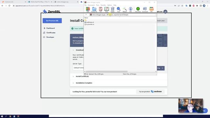Image resolution: width=210 pixels, height=118 pixels.
Task: Switch to the NetSec blog browser tab
Action: tap(40, 2)
